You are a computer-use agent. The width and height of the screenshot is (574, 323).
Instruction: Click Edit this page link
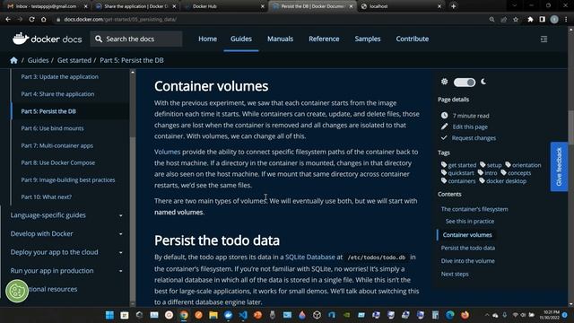(470, 127)
